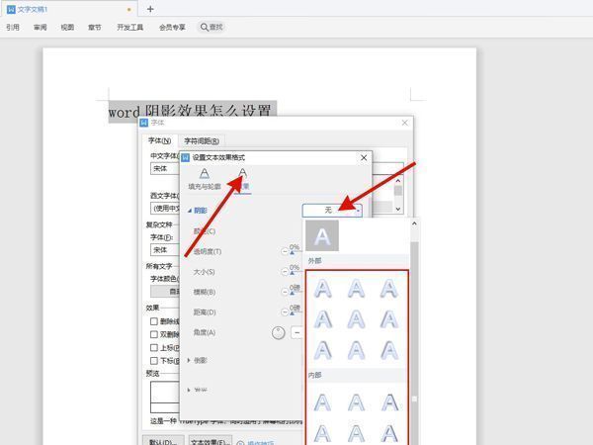The image size is (593, 445).
Task: Enable the 下标 subscript checkbox
Action: pos(154,361)
